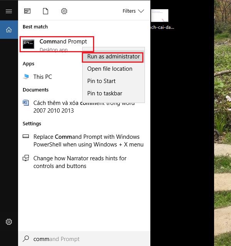The height and width of the screenshot is (246, 231).
Task: Click the keyboard icon beside Replace Command Prompt
Action: tap(26, 136)
